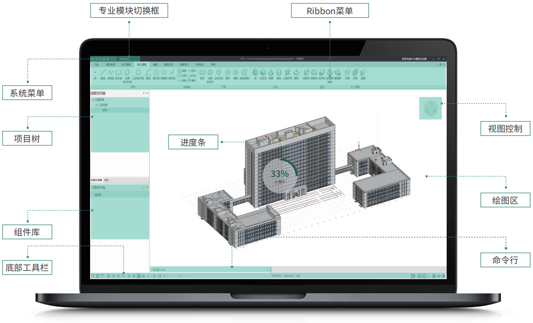Viewport: 533px width, 323px height.
Task: Close the 视图浏览器 panel
Action: click(x=147, y=93)
